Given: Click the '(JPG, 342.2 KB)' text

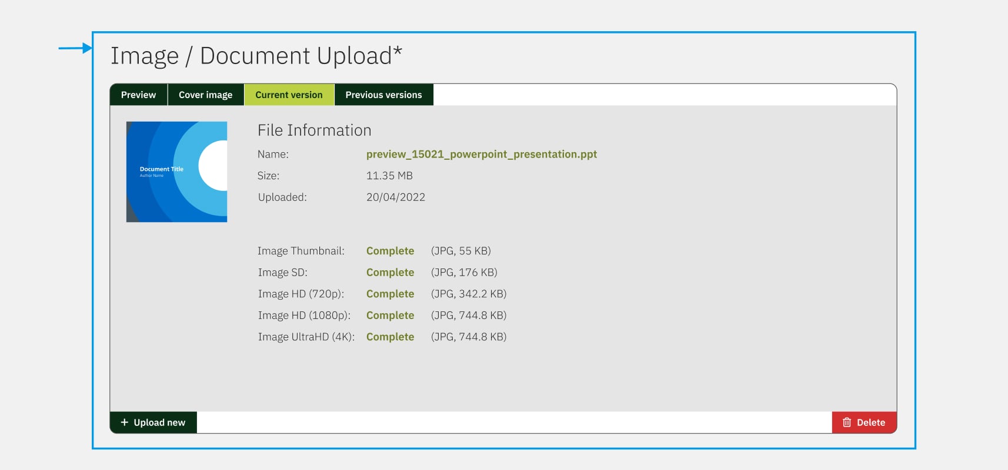Looking at the screenshot, I should (469, 294).
